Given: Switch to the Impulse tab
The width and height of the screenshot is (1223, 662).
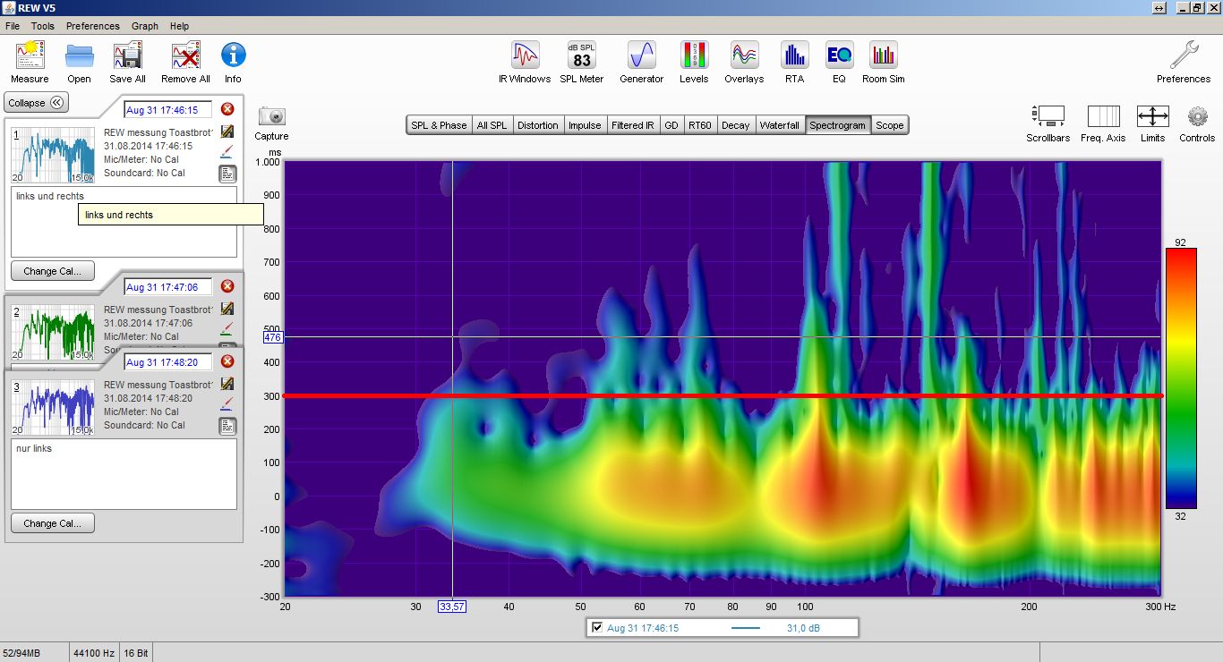Looking at the screenshot, I should coord(585,125).
